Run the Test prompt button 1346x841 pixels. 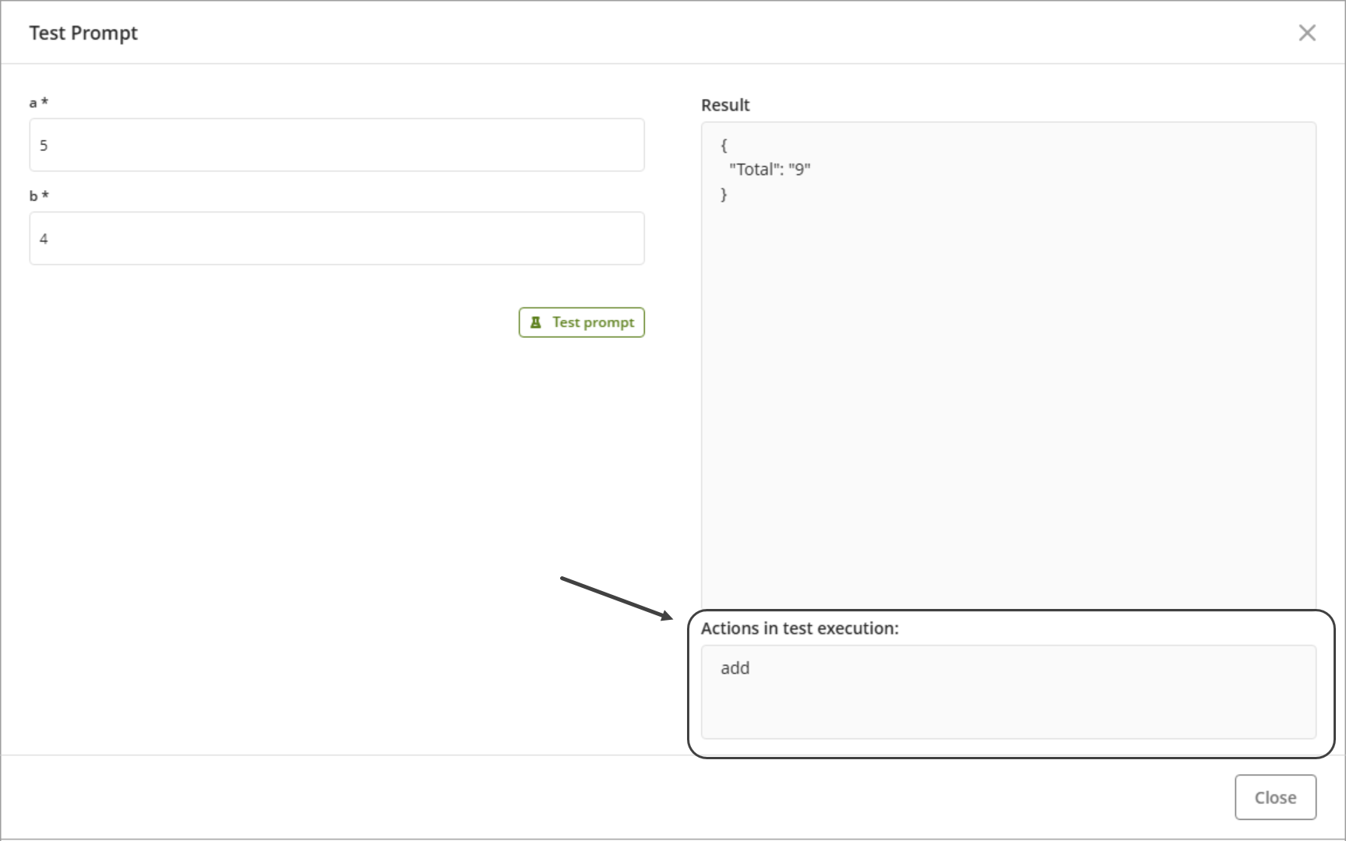pyautogui.click(x=582, y=322)
